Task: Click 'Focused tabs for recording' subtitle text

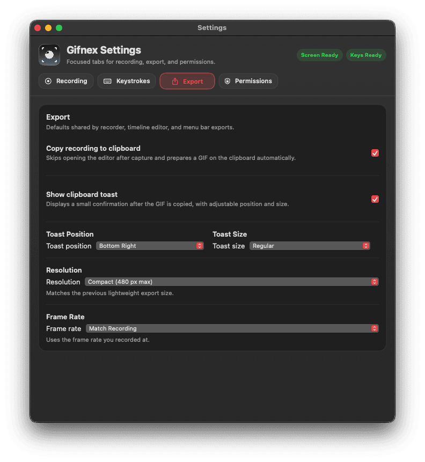Action: point(141,62)
